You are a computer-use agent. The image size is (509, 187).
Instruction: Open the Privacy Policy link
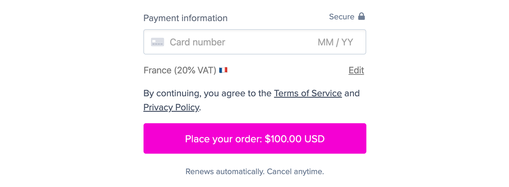pyautogui.click(x=171, y=107)
